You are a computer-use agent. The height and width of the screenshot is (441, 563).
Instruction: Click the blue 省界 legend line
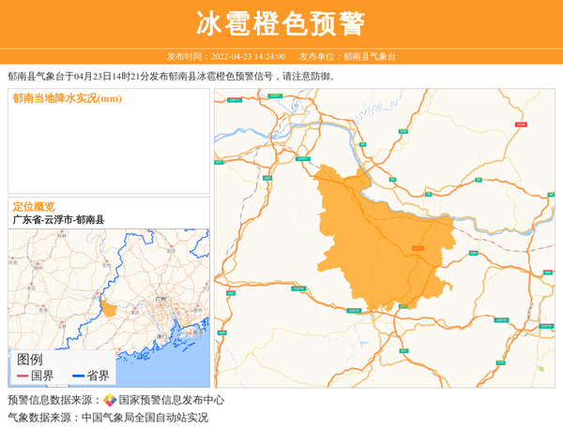coord(78,376)
